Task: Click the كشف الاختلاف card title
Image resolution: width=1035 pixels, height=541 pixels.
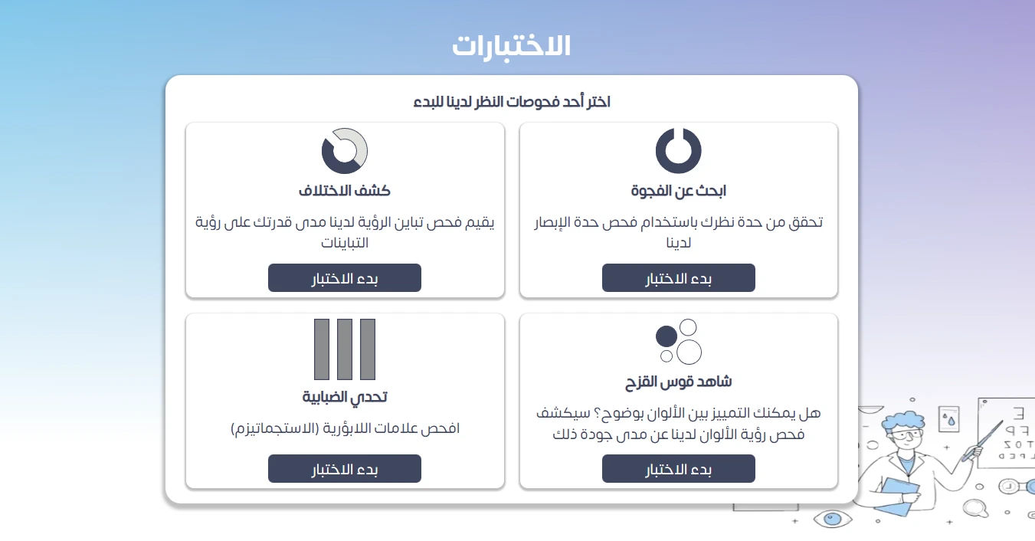Action: pyautogui.click(x=345, y=191)
